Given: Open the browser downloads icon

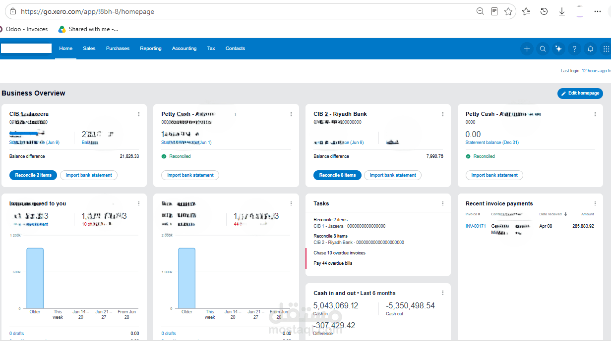Looking at the screenshot, I should [x=562, y=11].
